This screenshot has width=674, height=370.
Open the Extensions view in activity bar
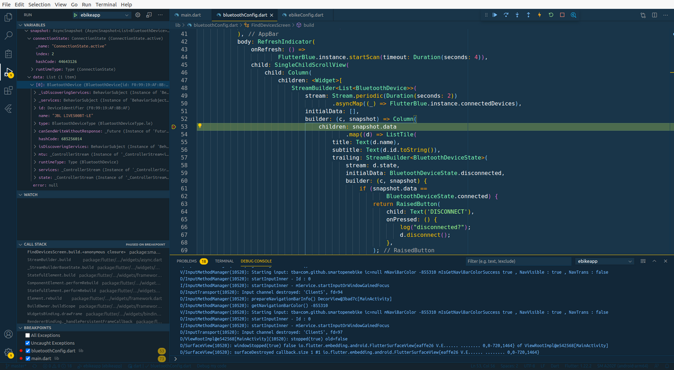click(8, 91)
